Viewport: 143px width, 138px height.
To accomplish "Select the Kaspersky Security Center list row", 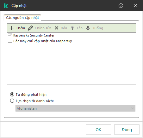I will pyautogui.click(x=71, y=35).
